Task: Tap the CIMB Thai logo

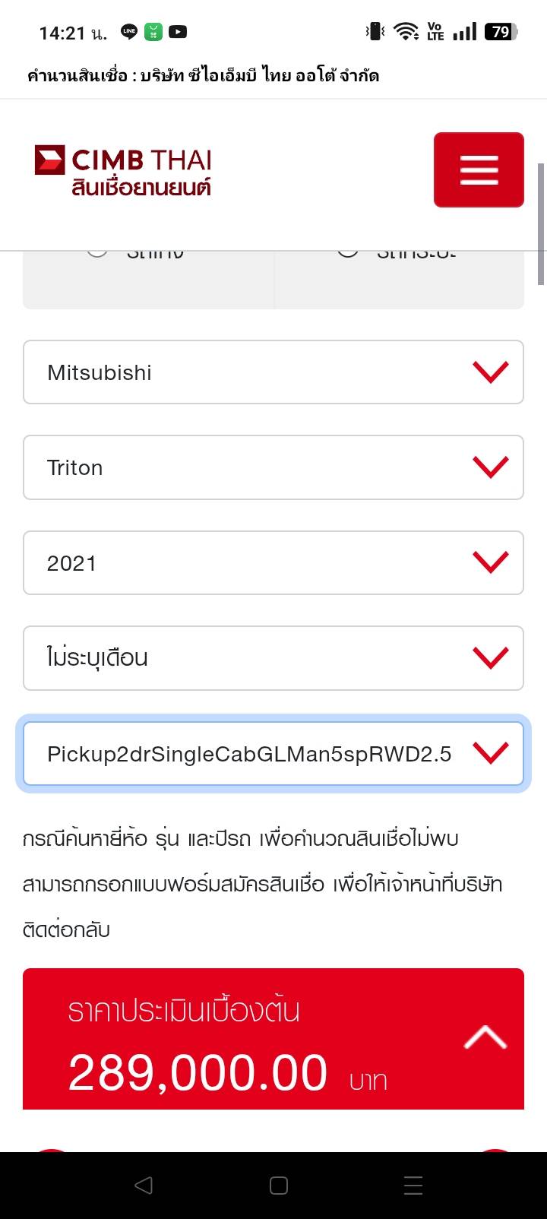Action: click(123, 170)
